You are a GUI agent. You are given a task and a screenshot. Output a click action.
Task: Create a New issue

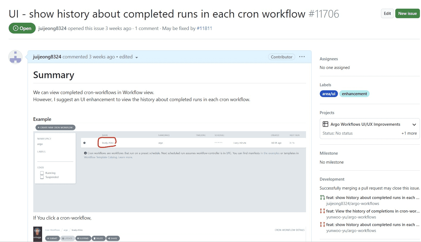[407, 14]
